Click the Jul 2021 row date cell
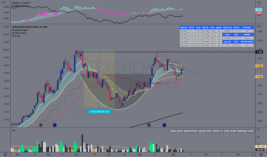Image resolution: width=267 pixels, height=157 pixels. pyautogui.click(x=184, y=31)
